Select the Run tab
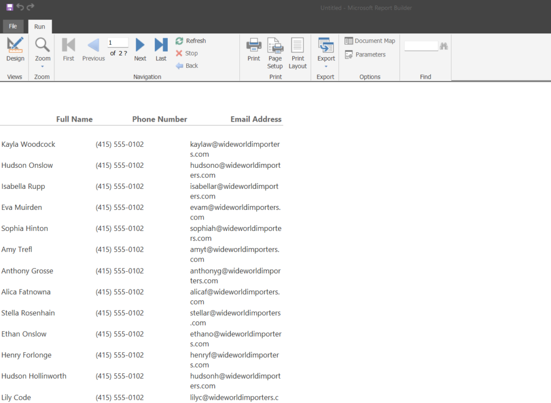The height and width of the screenshot is (403, 551). [x=40, y=27]
